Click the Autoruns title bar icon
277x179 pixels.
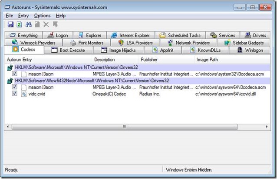[x=7, y=7]
